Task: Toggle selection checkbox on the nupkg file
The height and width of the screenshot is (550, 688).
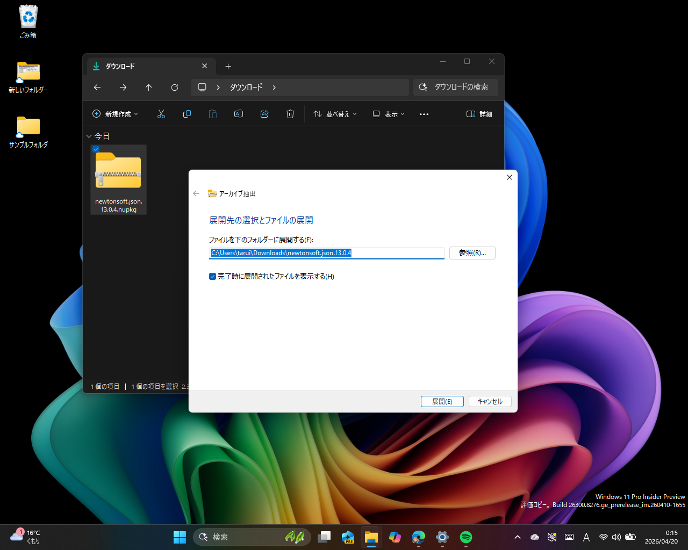Action: 96,149
